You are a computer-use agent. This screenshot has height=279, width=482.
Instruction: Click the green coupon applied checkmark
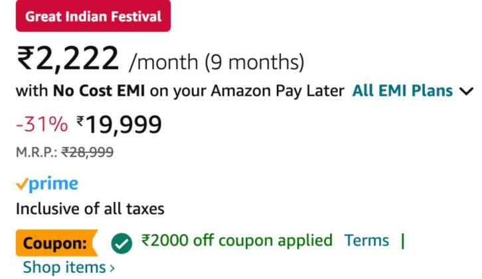tap(121, 243)
